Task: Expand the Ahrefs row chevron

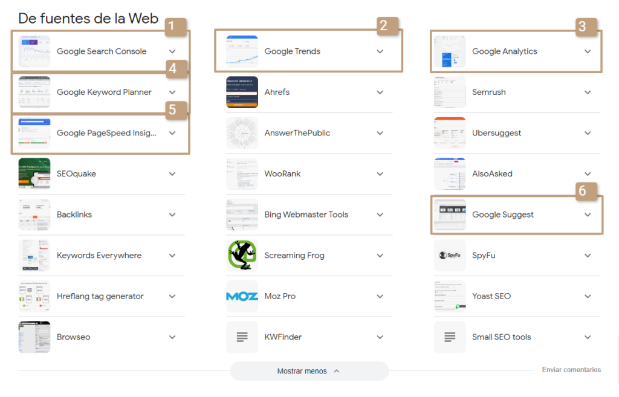Action: [x=380, y=92]
